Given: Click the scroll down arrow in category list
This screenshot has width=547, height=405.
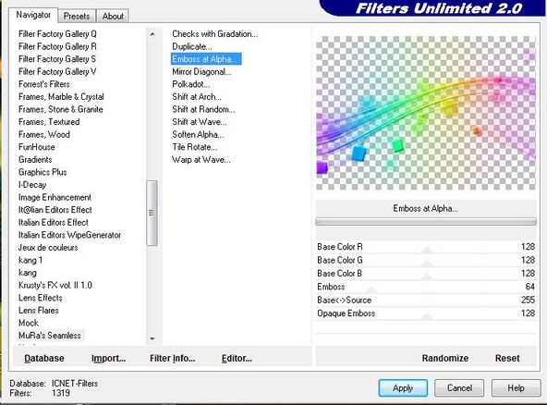Looking at the screenshot, I should point(152,338).
